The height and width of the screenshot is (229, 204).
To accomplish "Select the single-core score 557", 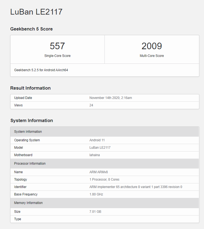I will pos(57,46).
